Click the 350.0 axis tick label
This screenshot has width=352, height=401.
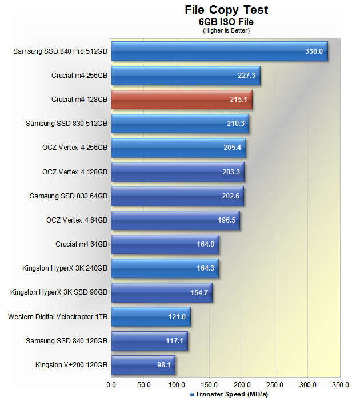[x=340, y=385]
